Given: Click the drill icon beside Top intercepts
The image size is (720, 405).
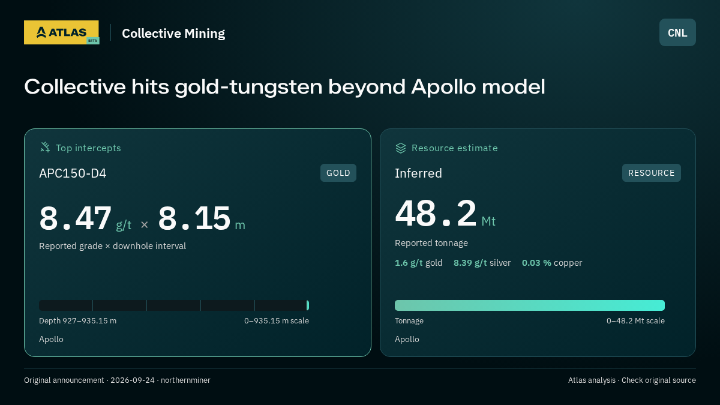Looking at the screenshot, I should tap(45, 148).
